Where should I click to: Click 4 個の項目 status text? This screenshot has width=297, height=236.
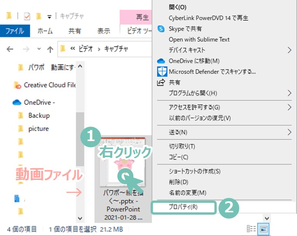pos(22,230)
